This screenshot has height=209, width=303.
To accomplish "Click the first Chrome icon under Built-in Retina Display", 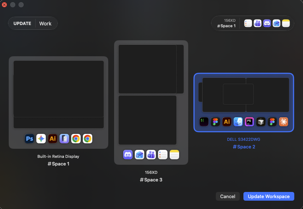I will 76,139.
